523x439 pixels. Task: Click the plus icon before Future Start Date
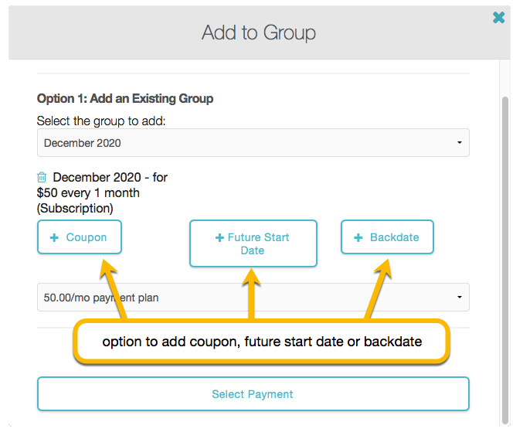[x=219, y=239]
